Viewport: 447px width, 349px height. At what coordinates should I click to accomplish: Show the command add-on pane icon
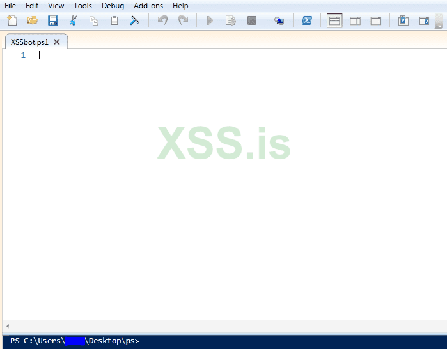point(424,20)
